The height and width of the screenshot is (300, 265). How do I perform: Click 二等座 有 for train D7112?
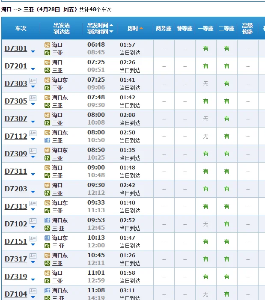click(x=227, y=136)
